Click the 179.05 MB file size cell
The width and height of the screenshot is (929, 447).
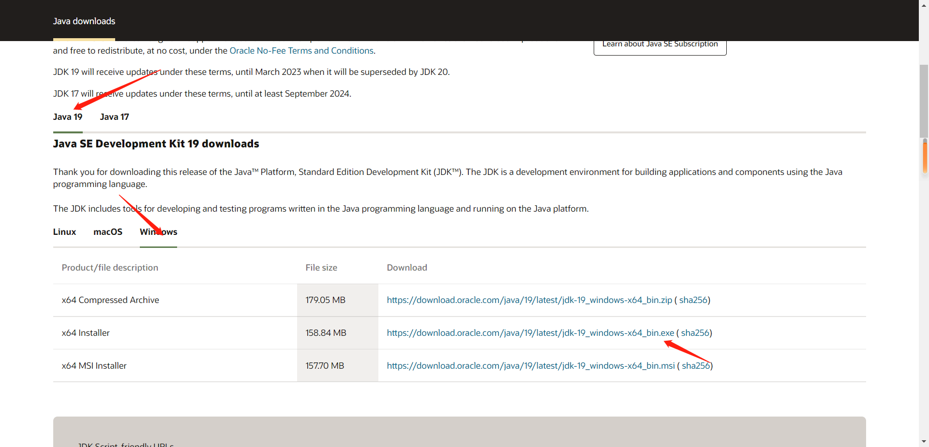[338, 300]
